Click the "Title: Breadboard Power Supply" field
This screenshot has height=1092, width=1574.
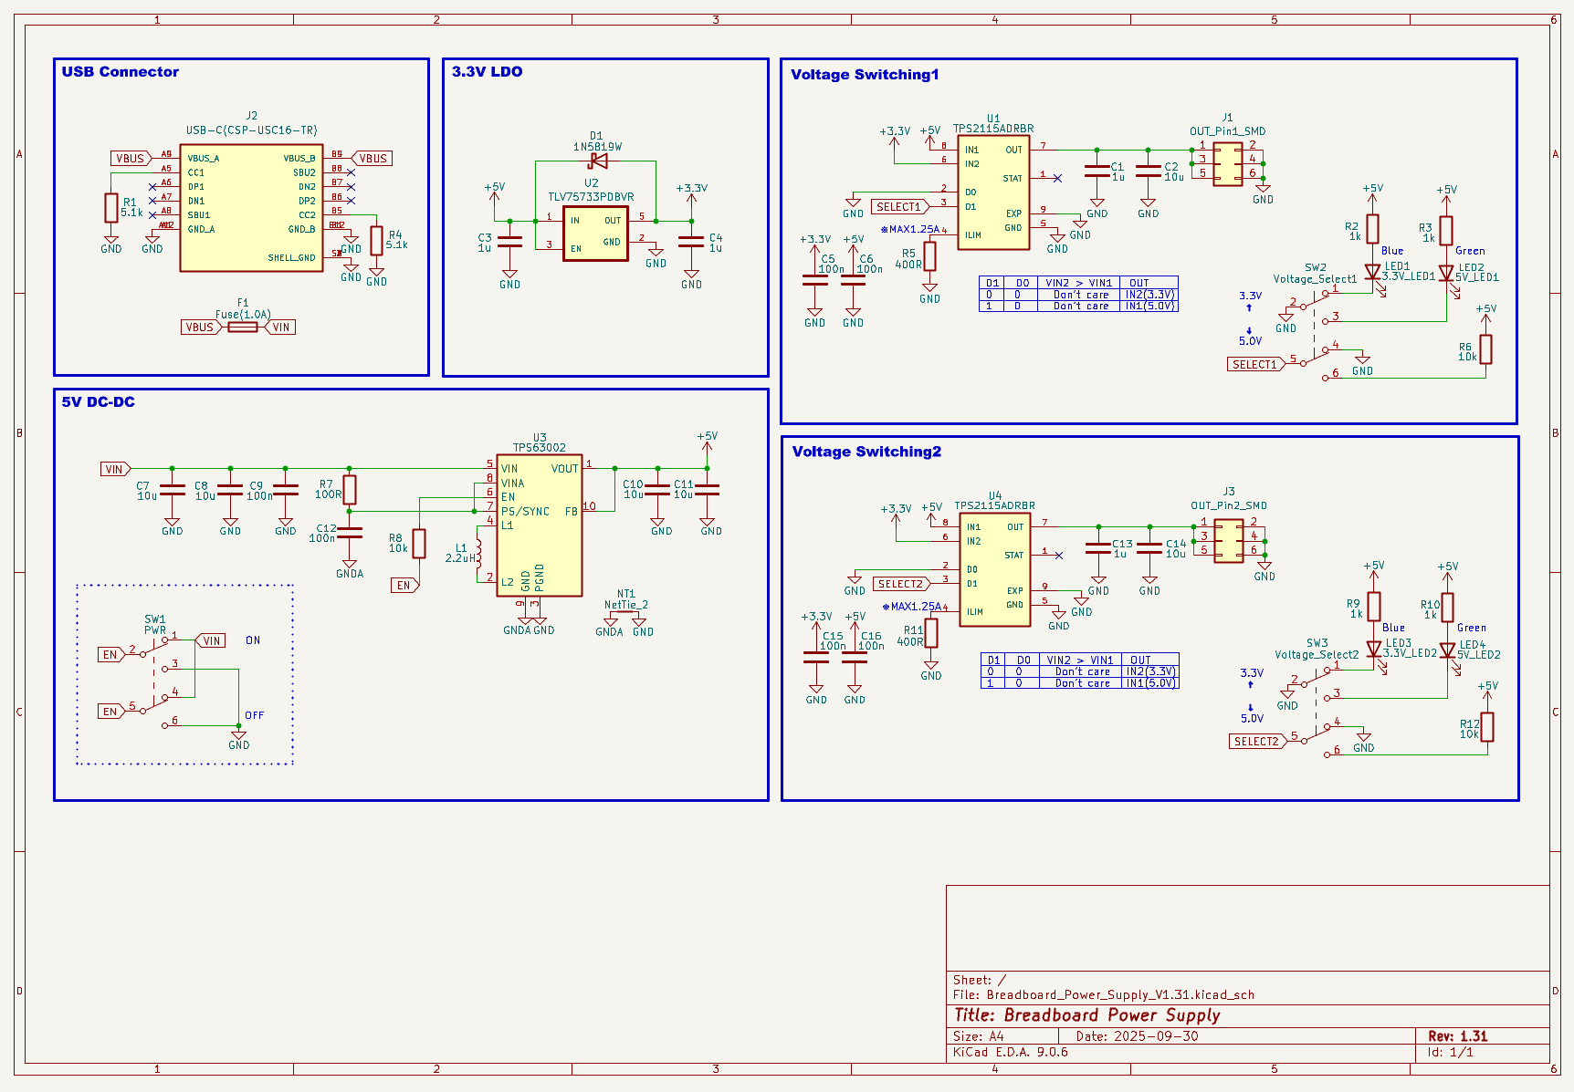(1086, 1015)
